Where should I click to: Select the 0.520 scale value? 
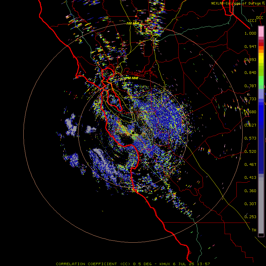point(250,152)
